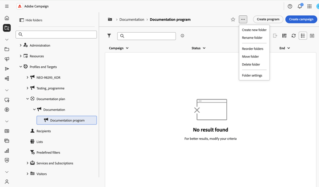Open the connected-dots sidebar icon
Viewport: 319px width, 187px height.
pos(7,150)
